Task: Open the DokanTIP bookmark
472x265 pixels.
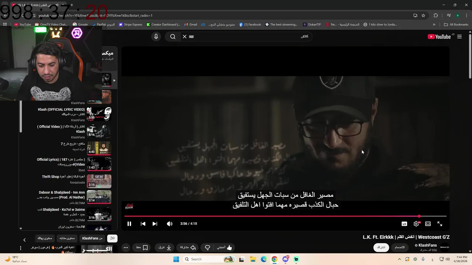Action: [x=312, y=25]
